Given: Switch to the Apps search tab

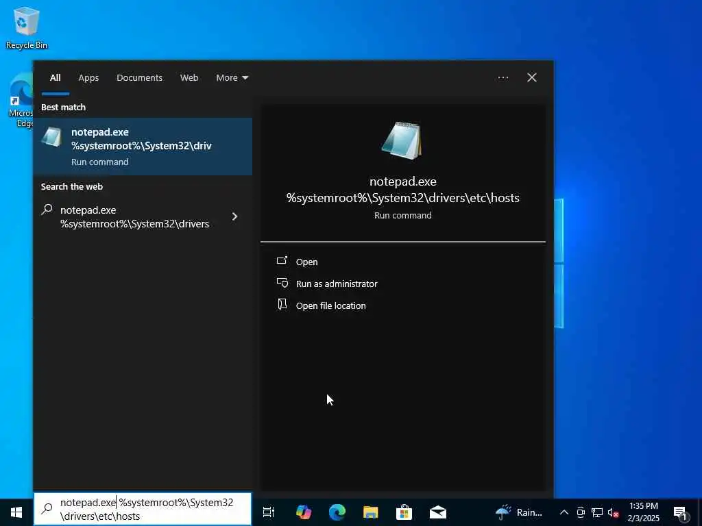Looking at the screenshot, I should coord(88,78).
